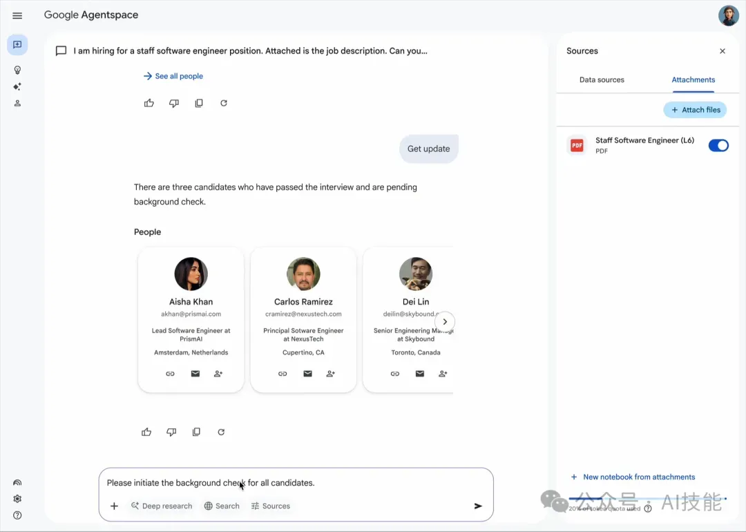This screenshot has width=746, height=532.
Task: Click thumbs down below candidate cards
Action: [x=171, y=432]
